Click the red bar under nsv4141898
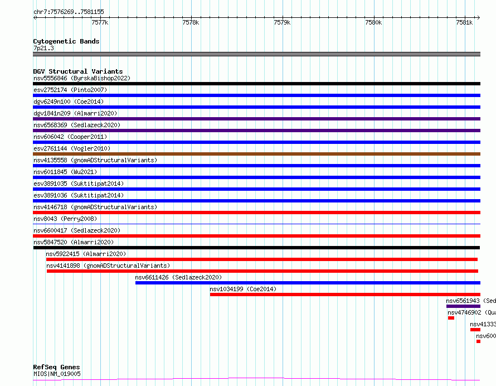The image size is (496, 386). click(262, 271)
